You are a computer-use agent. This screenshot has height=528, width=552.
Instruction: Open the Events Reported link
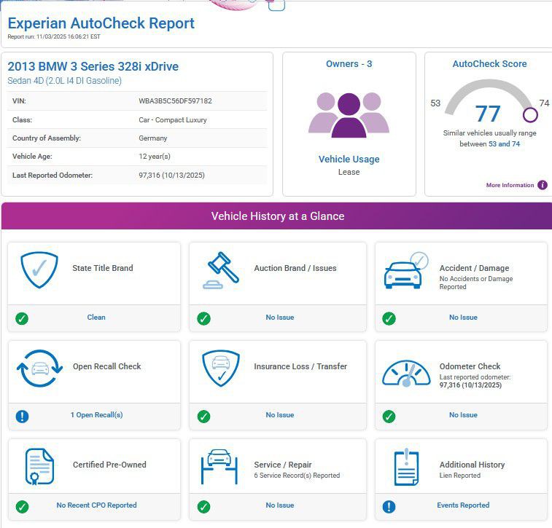(x=463, y=505)
